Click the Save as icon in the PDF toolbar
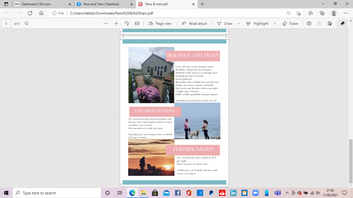Viewport: 353px width, 198px height. click(330, 23)
